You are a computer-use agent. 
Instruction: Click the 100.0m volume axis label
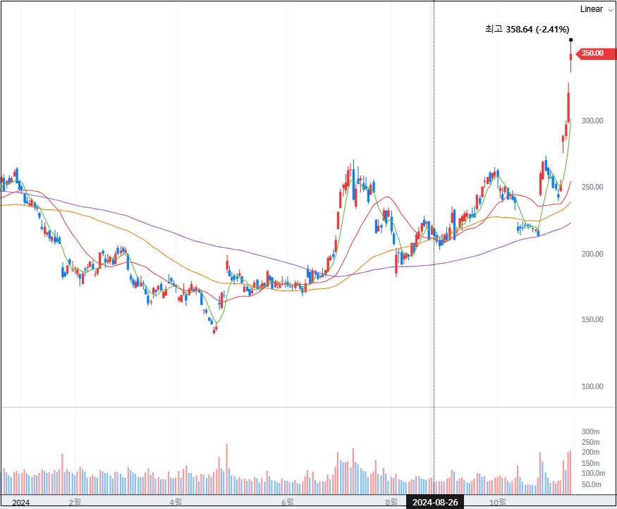coord(594,473)
